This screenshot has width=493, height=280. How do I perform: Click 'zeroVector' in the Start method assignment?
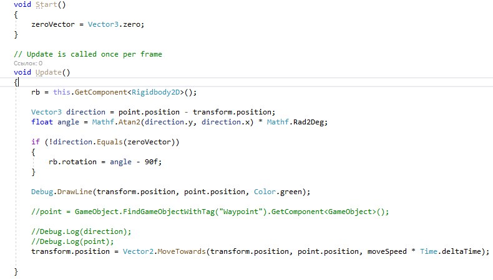53,24
